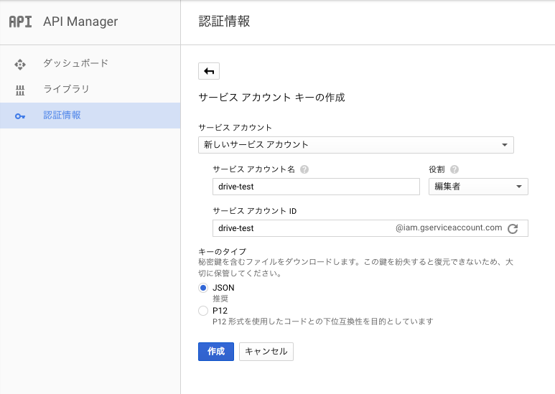This screenshot has width=555, height=394.
Task: Click the key icon for 認証情報
Action: click(x=20, y=116)
